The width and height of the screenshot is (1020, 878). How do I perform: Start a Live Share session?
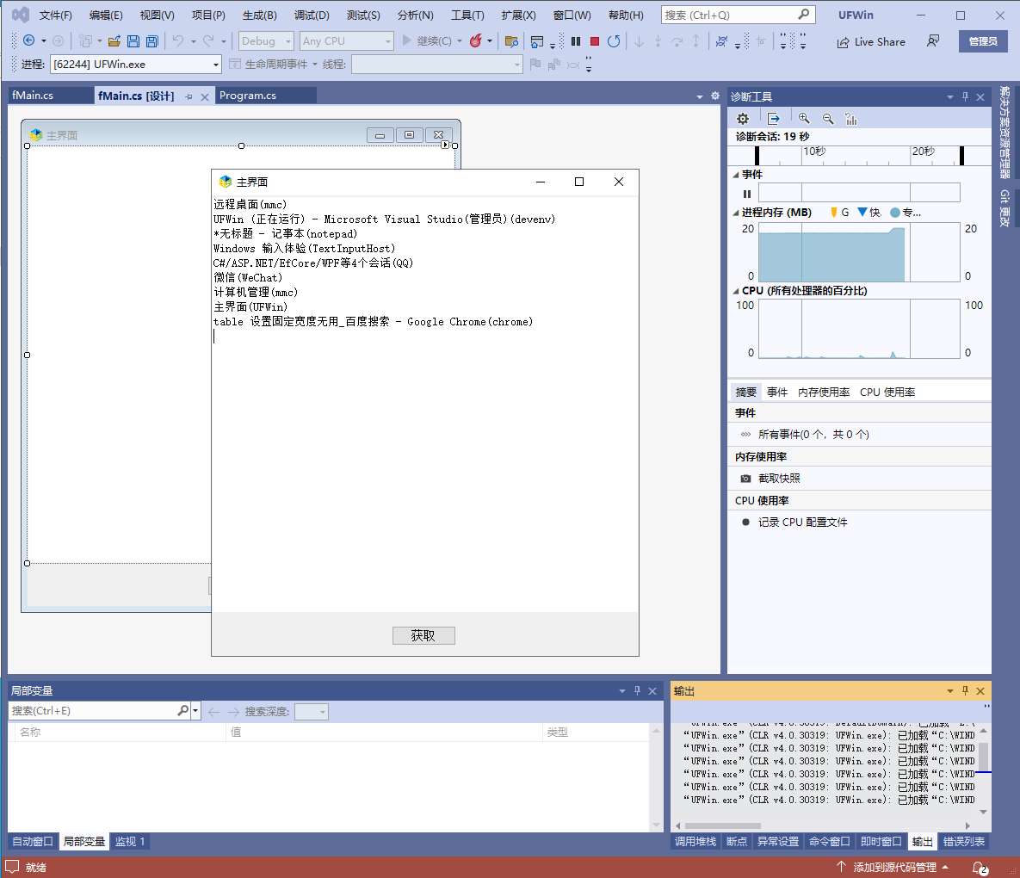870,41
